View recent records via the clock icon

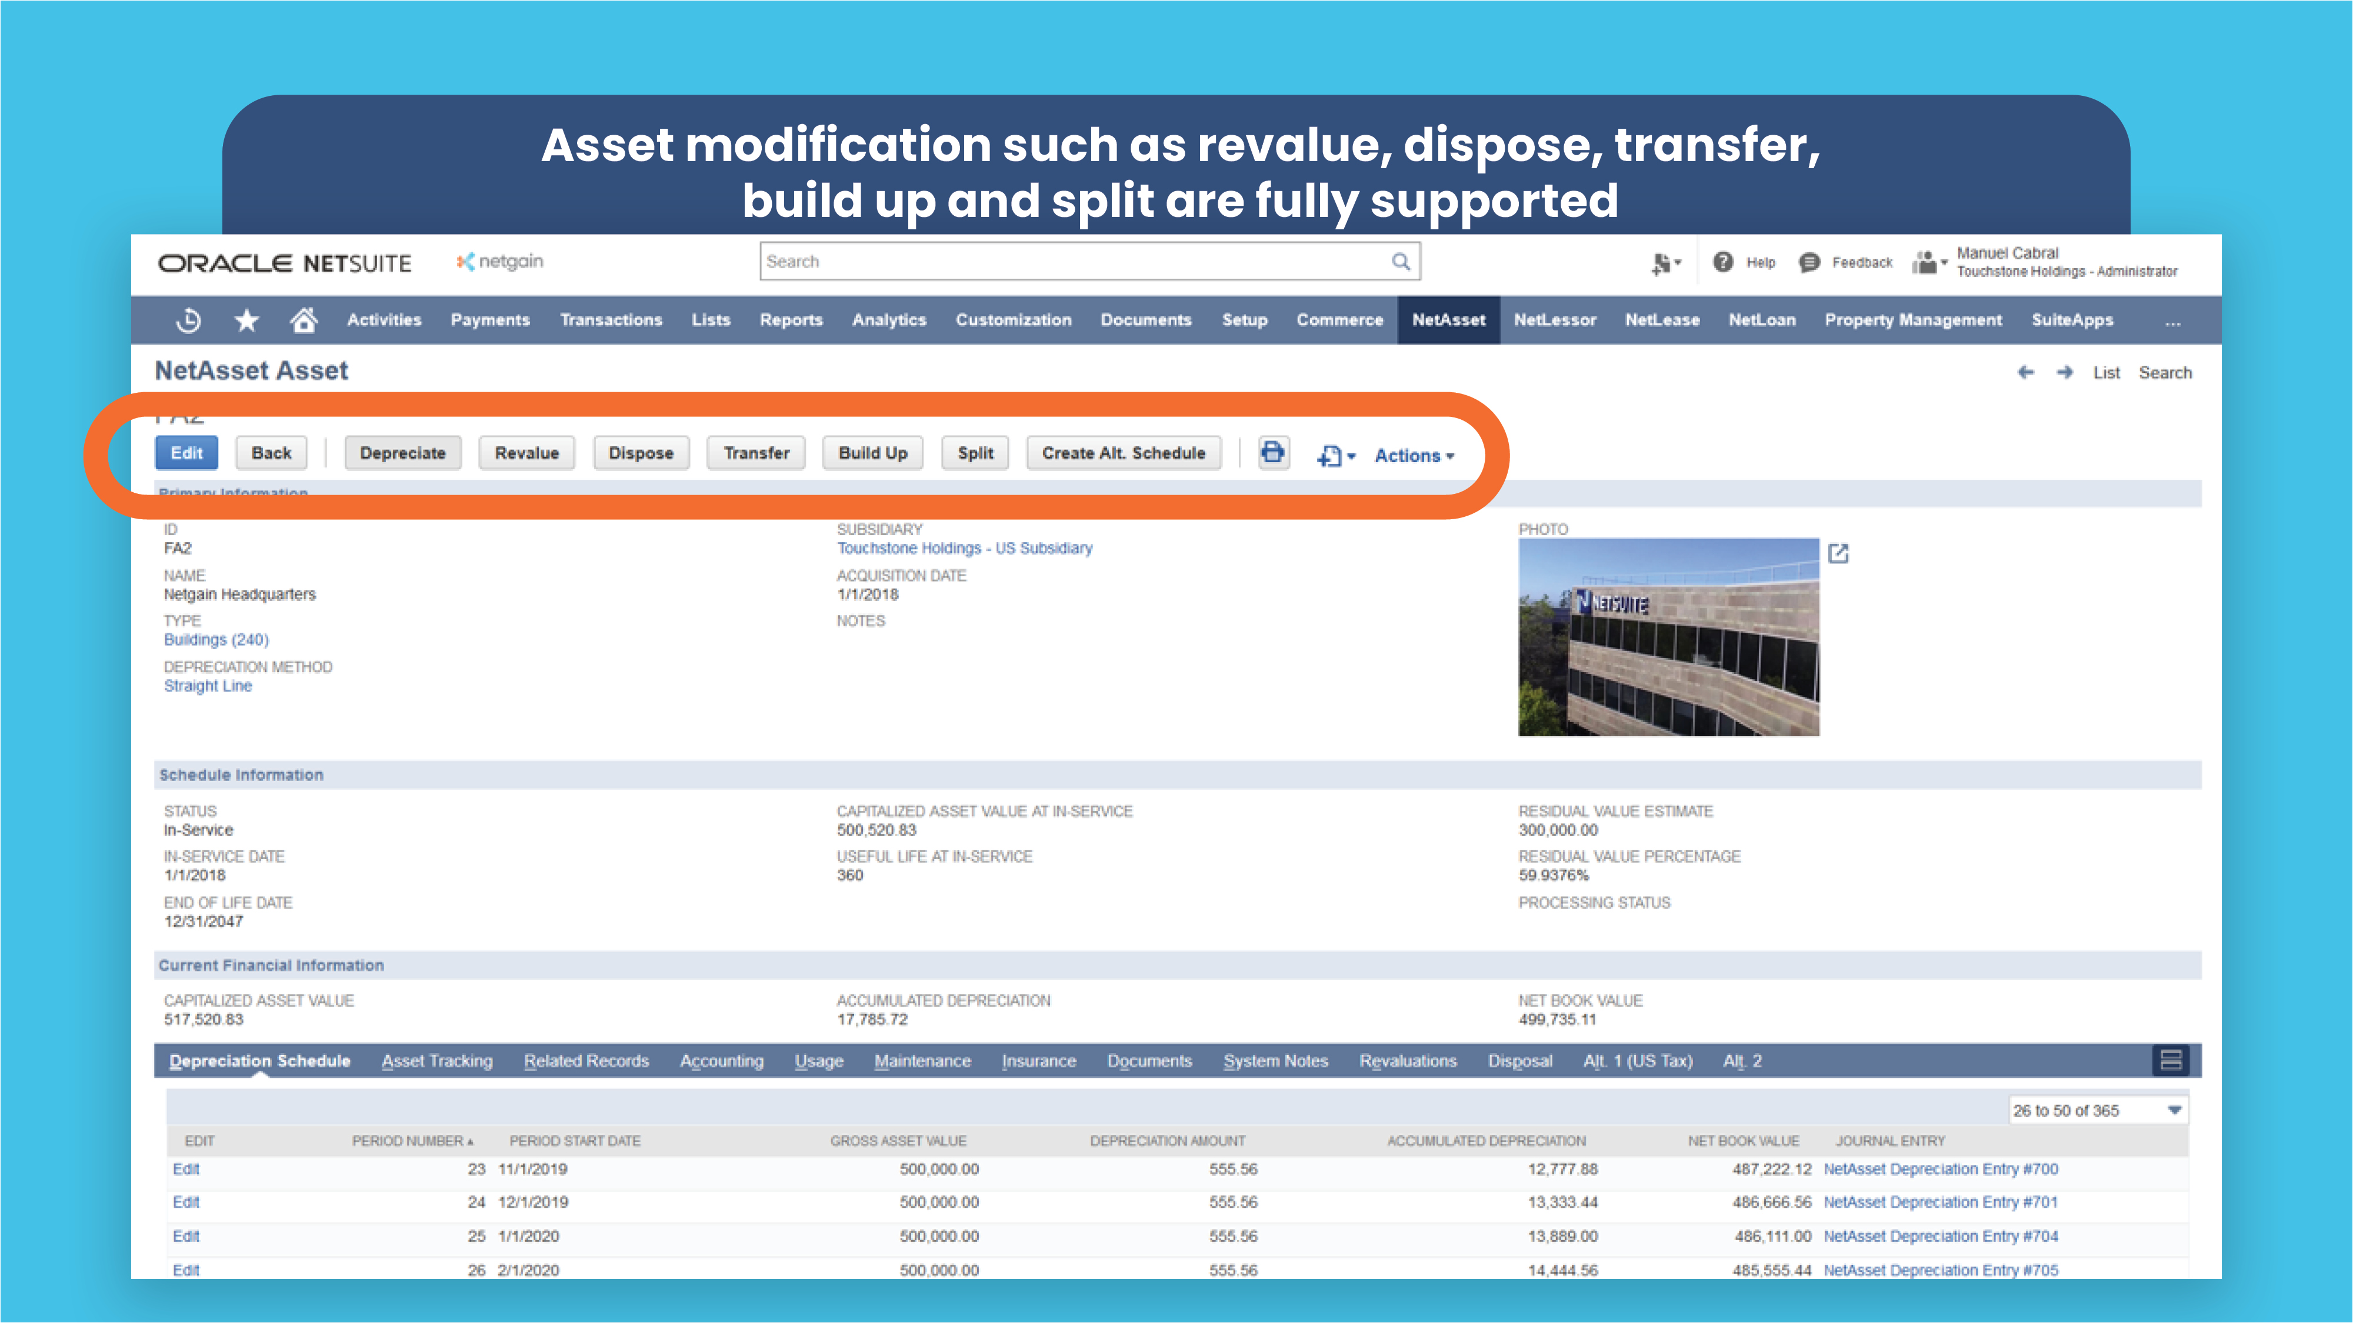click(x=189, y=319)
